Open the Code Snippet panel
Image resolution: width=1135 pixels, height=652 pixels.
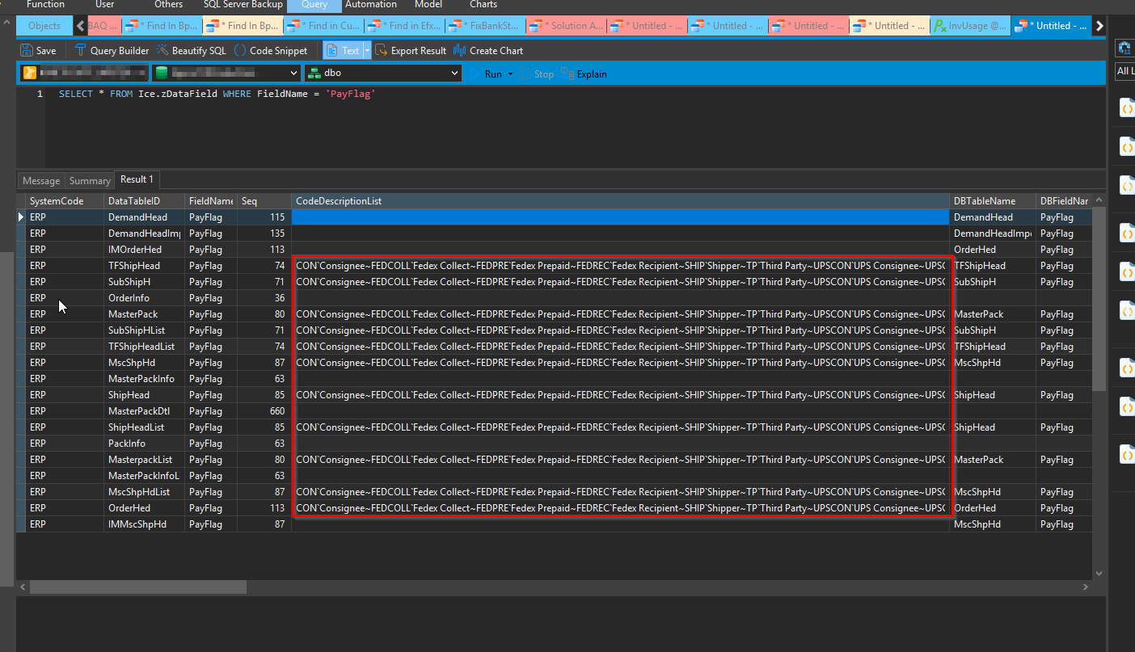271,50
